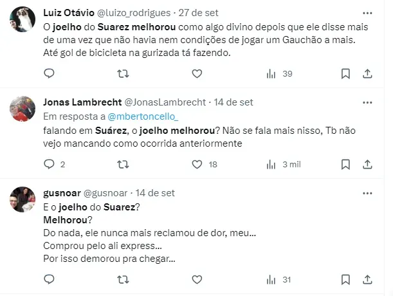This screenshot has width=393, height=296.
Task: Open more options on gusnoar's tweet
Action: click(x=367, y=192)
